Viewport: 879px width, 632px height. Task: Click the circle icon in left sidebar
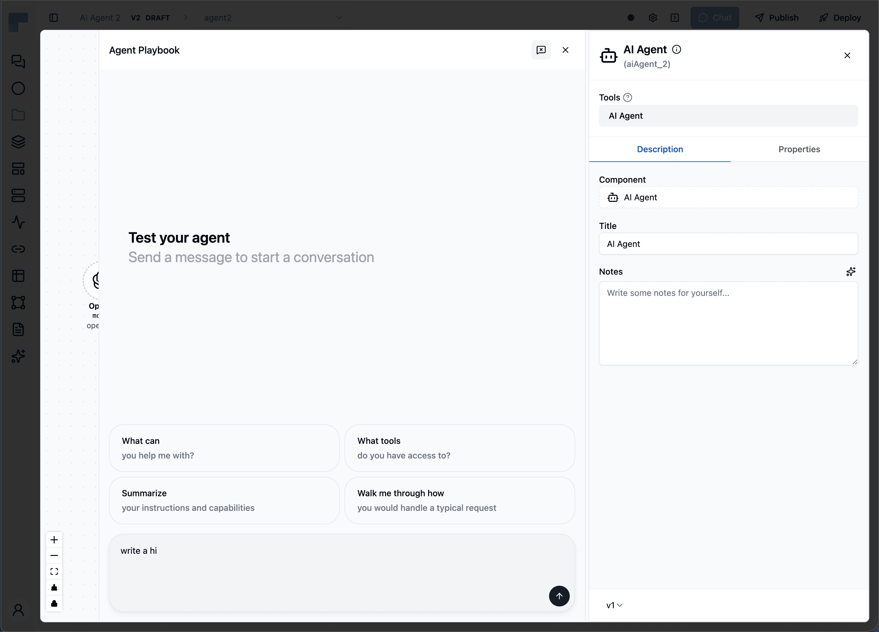[18, 88]
